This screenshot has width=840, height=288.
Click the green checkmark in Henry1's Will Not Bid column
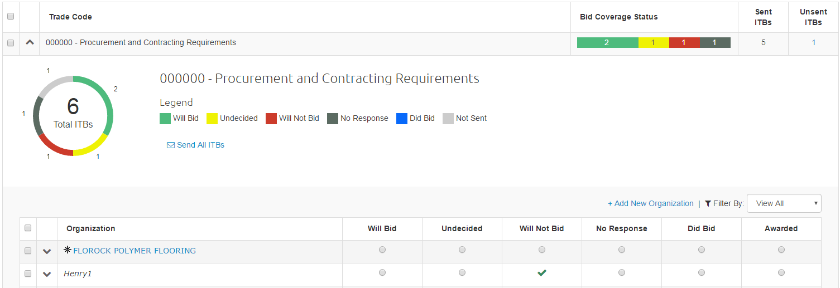coord(541,273)
